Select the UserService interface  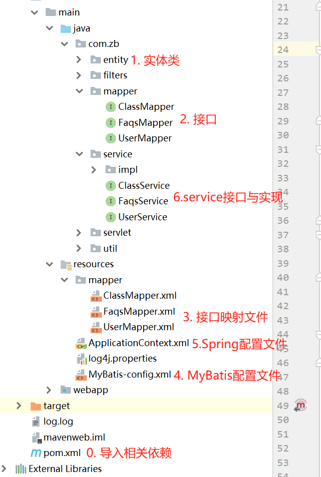pos(143,217)
